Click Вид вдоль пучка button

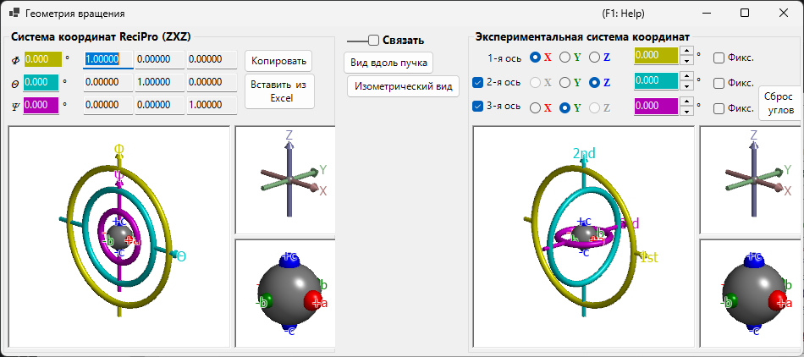tap(388, 63)
